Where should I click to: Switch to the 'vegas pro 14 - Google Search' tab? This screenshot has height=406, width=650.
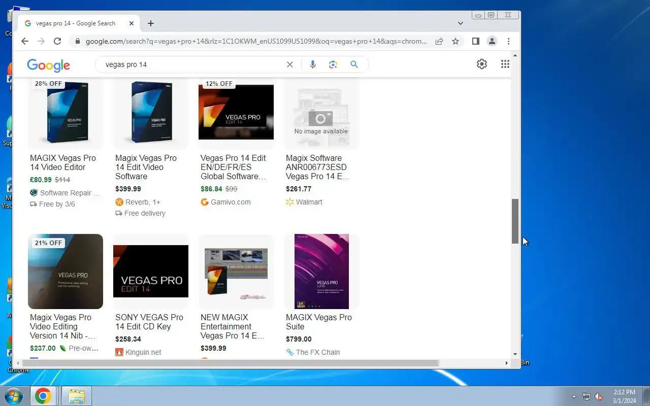pos(79,23)
